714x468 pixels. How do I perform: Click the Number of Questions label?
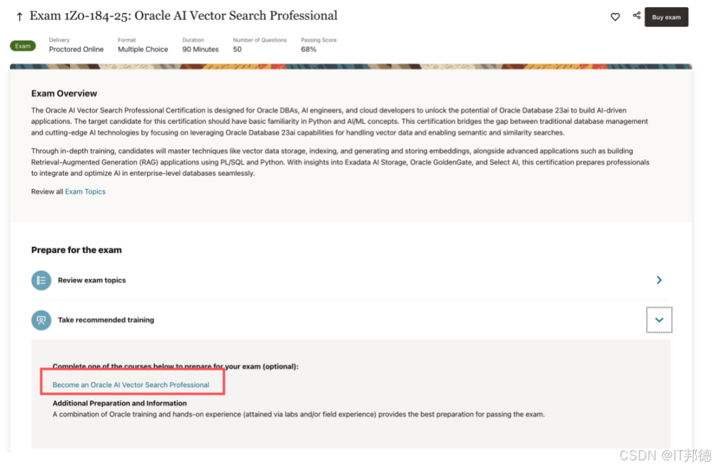(x=260, y=40)
